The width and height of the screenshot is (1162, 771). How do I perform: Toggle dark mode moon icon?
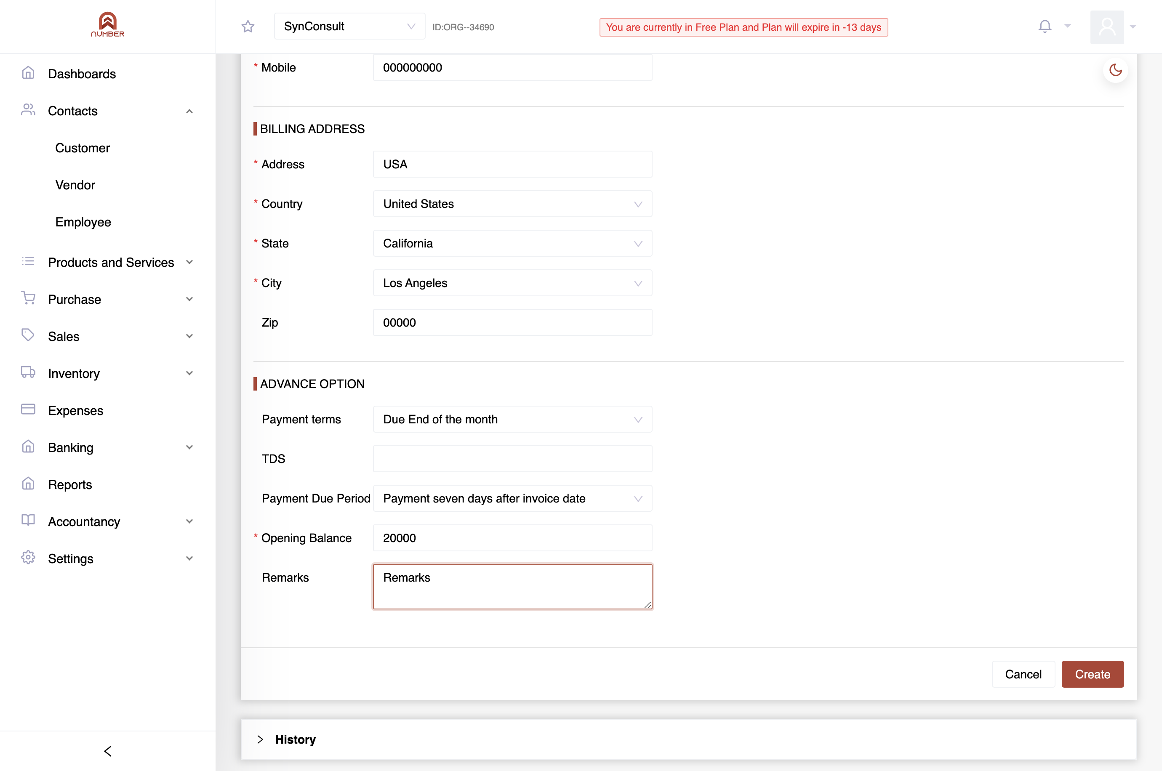[1115, 70]
